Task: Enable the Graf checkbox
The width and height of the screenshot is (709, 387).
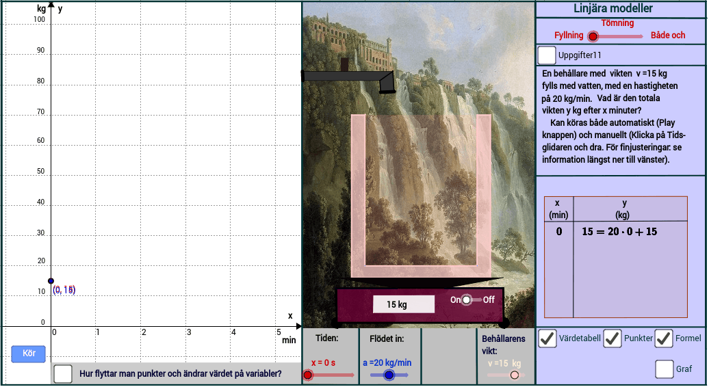Action: point(665,369)
